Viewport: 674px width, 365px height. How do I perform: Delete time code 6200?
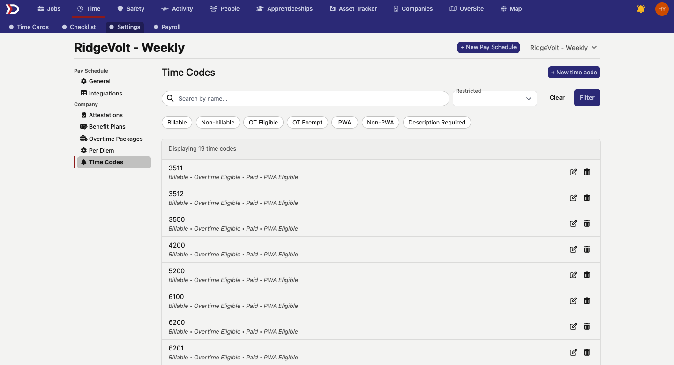pyautogui.click(x=587, y=327)
